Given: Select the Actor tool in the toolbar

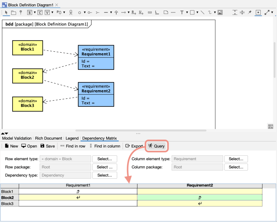Looking at the screenshot, I should [71, 12].
